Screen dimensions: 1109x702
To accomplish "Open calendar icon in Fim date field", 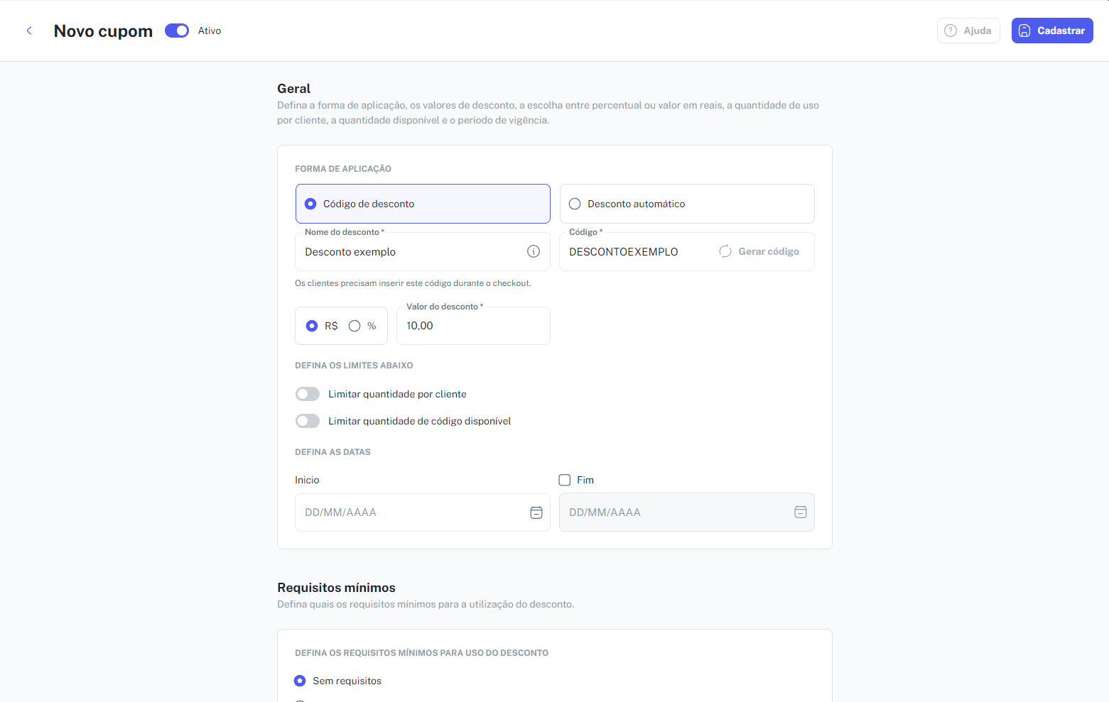I will tap(801, 512).
